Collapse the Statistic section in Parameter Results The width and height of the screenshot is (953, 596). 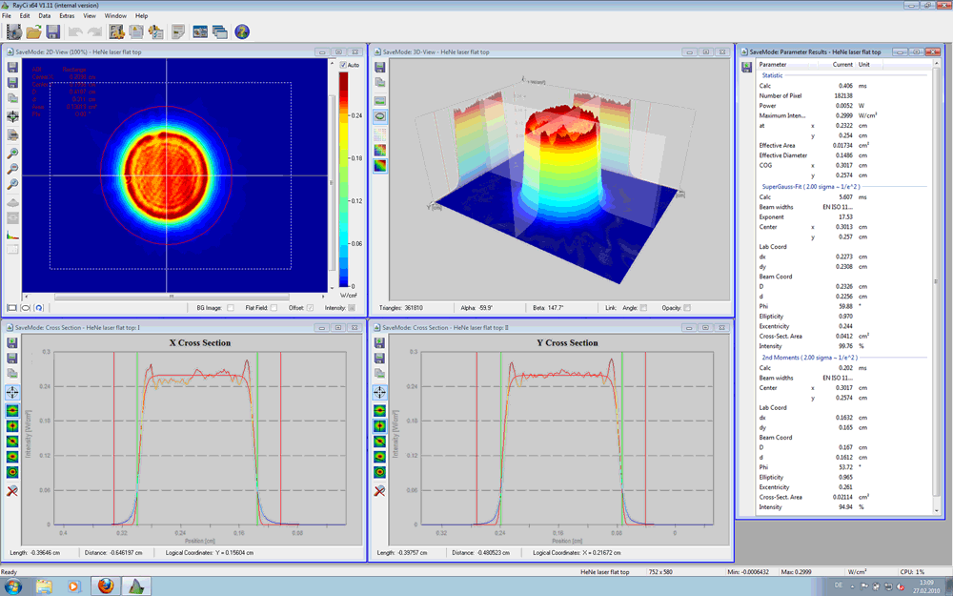pos(772,75)
